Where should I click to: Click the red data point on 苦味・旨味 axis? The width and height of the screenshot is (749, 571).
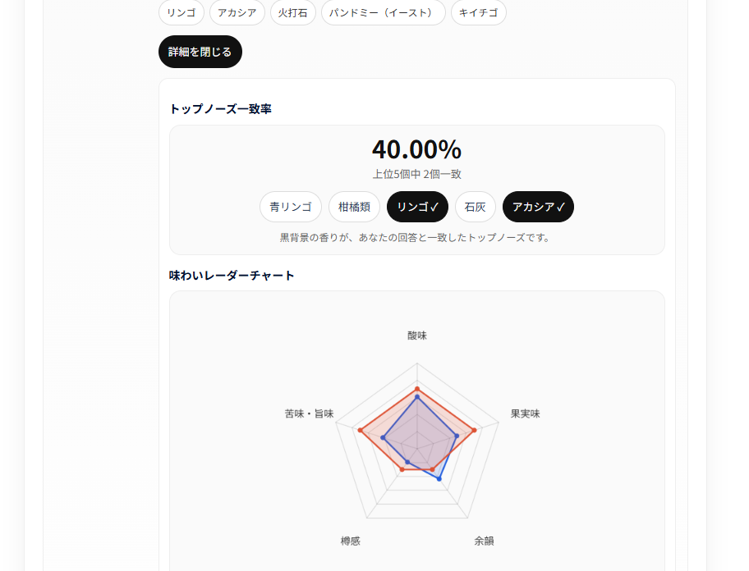pyautogui.click(x=360, y=430)
